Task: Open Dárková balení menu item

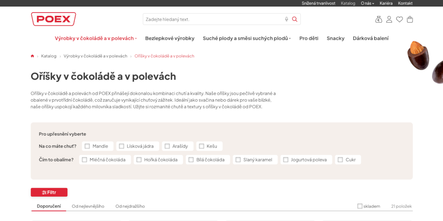Action: pyautogui.click(x=371, y=38)
